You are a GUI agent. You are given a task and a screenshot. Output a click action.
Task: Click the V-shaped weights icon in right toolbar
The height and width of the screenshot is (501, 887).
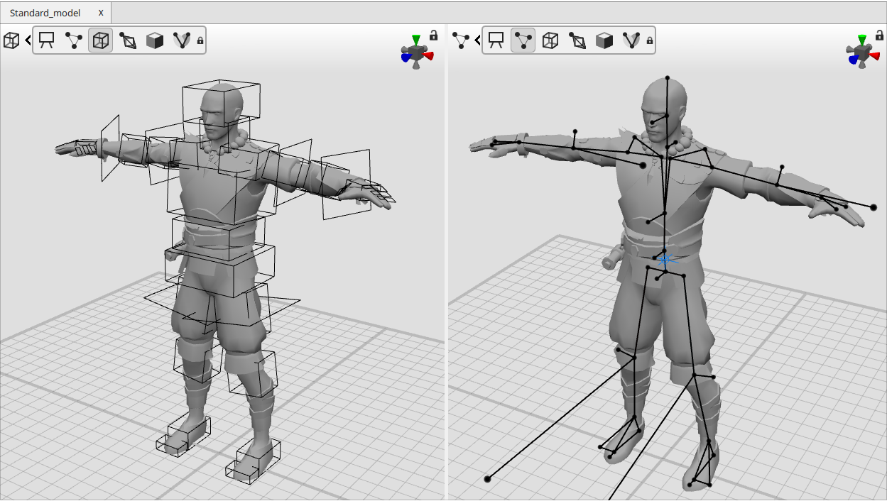(x=631, y=40)
